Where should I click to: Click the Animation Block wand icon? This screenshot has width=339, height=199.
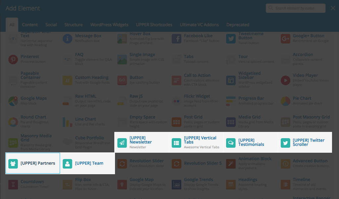(231, 164)
